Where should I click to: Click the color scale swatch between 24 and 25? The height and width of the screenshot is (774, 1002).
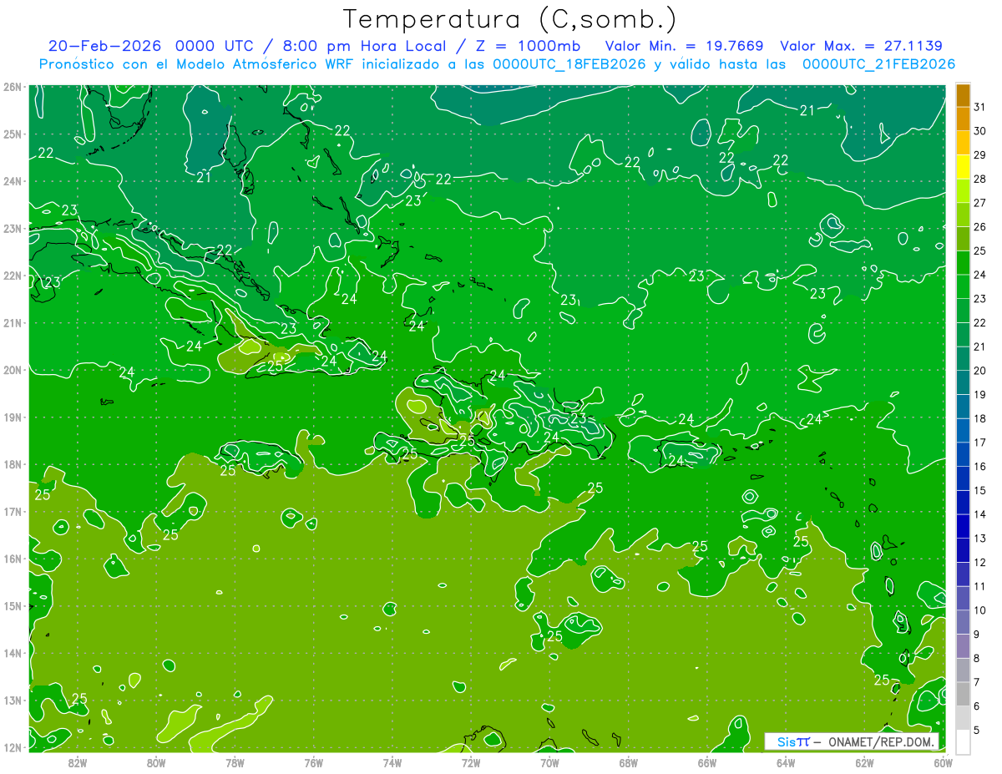pos(964,262)
